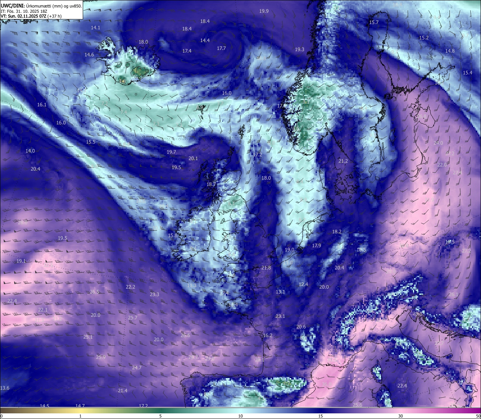This screenshot has width=481, height=419.
Task: Click the 25.9 value on the map
Action: pos(101,357)
